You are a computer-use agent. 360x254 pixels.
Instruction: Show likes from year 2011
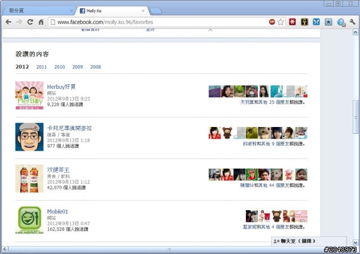41,67
